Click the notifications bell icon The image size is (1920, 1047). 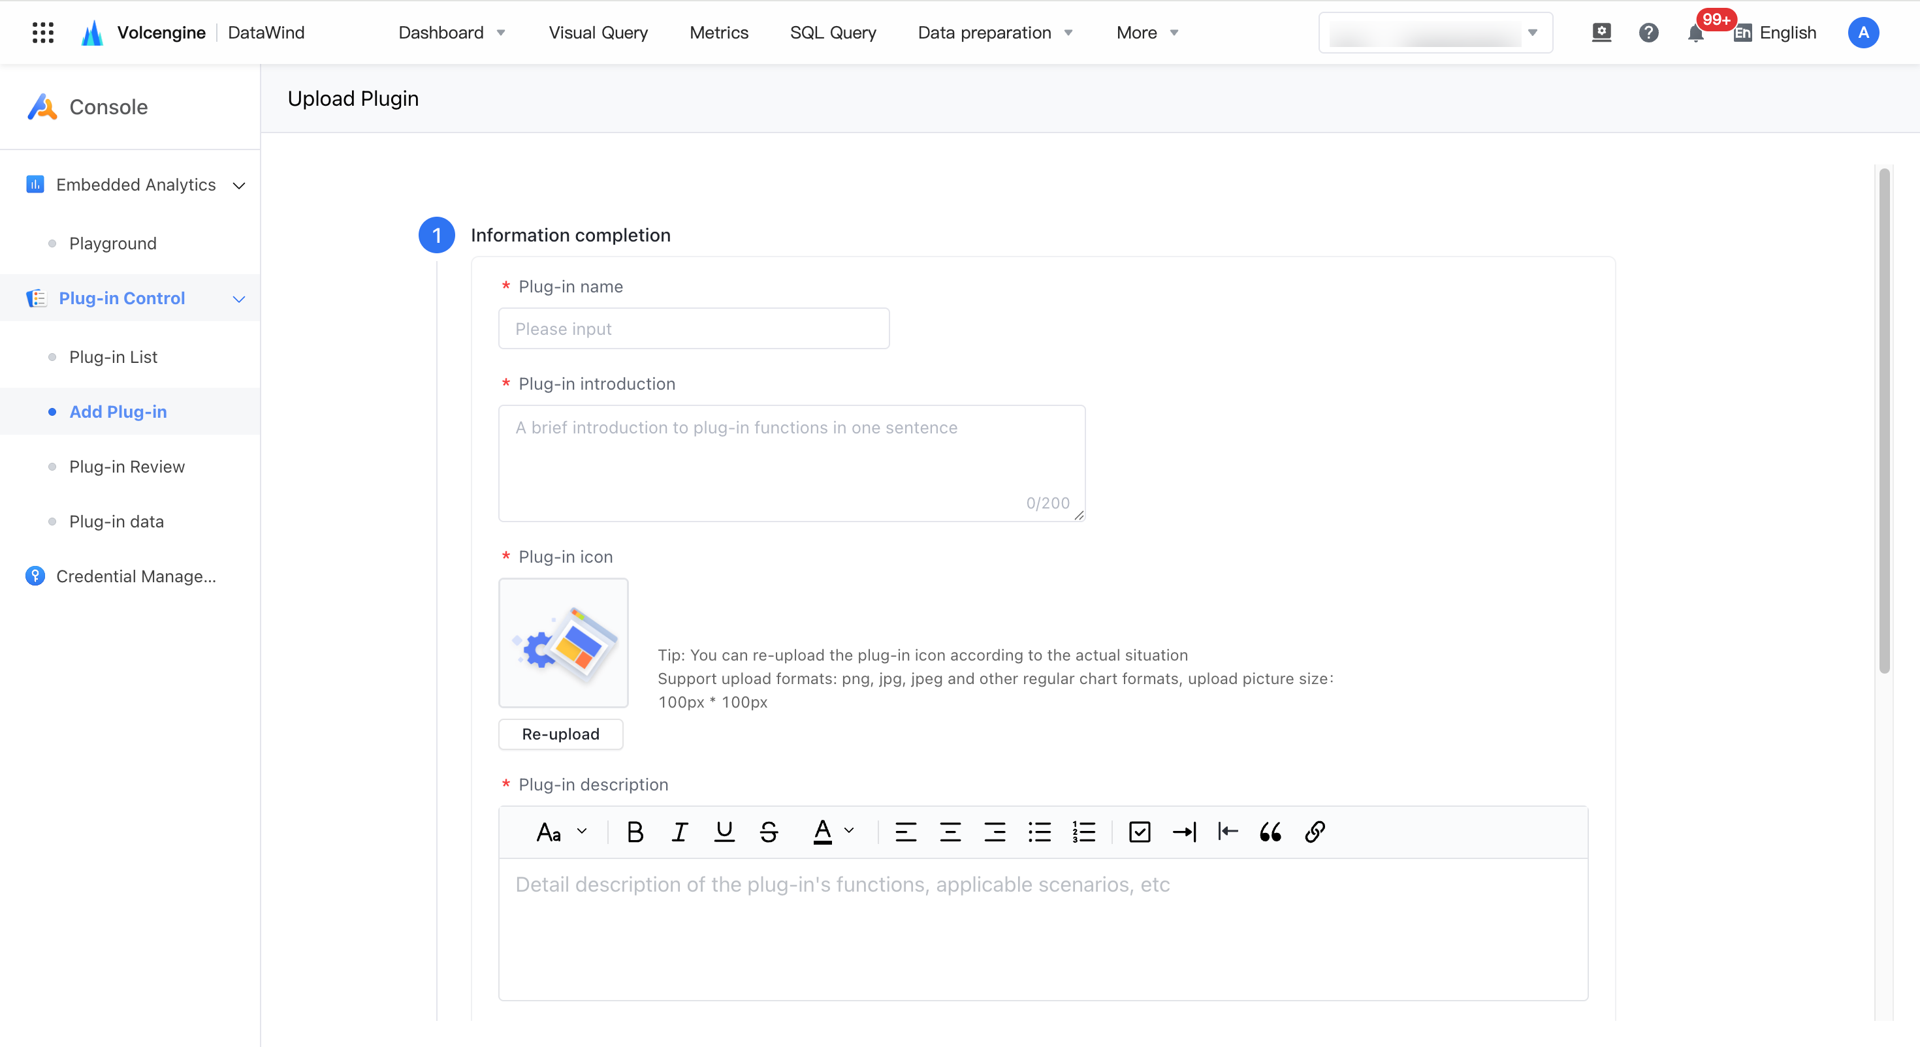(1695, 33)
